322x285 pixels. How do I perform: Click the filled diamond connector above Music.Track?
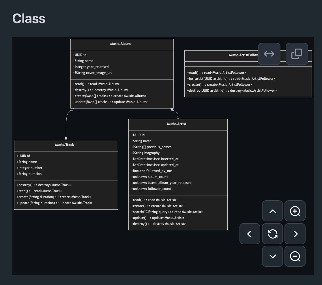[66, 138]
